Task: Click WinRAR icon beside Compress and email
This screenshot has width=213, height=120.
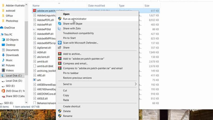Action: (60, 63)
